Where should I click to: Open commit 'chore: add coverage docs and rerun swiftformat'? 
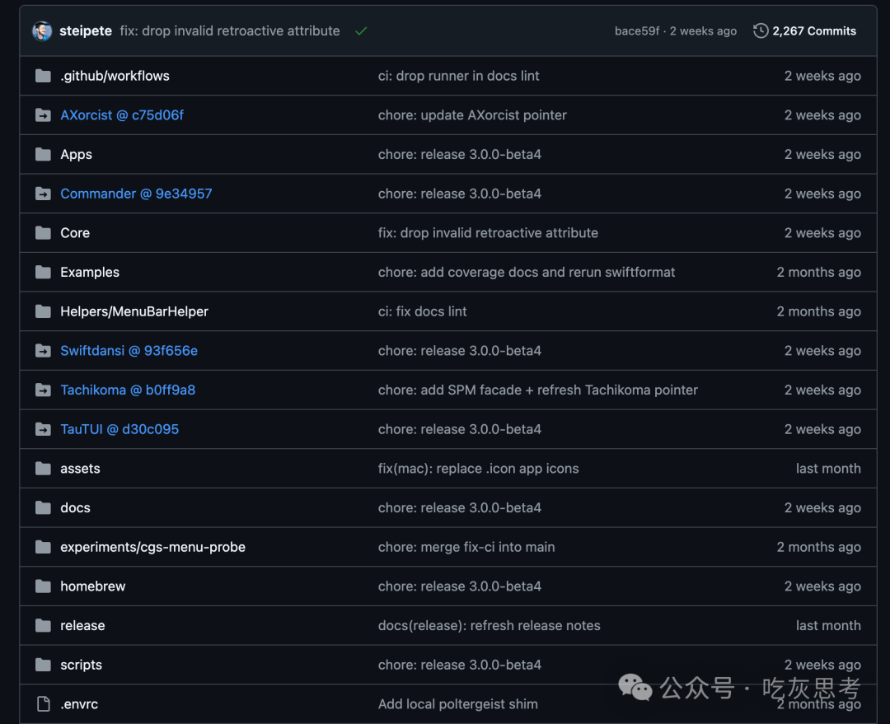[527, 273]
